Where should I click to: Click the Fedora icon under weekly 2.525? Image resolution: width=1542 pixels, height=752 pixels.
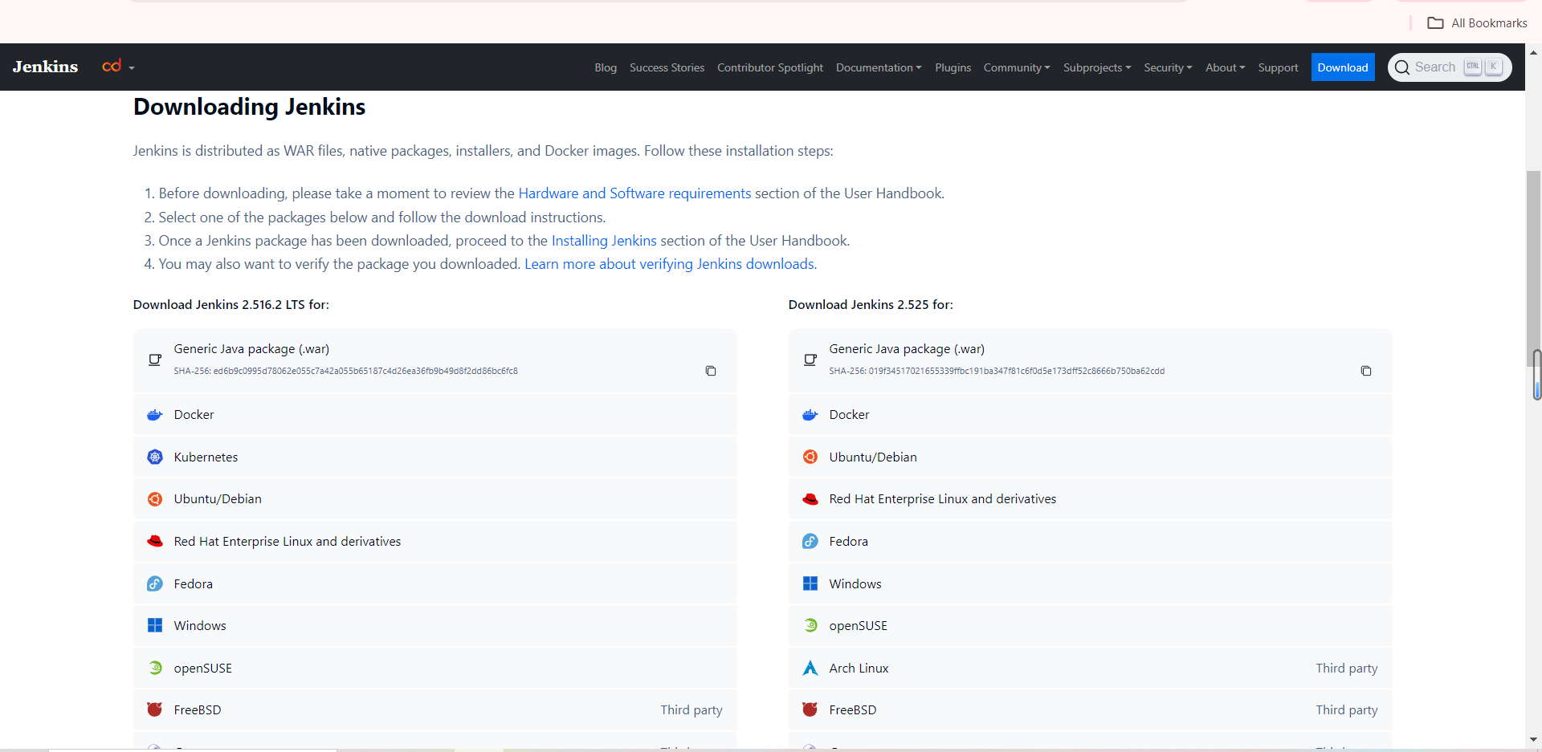click(810, 541)
